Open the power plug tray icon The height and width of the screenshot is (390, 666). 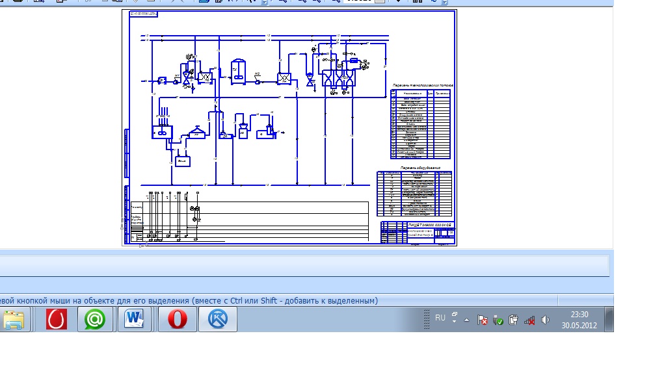pos(513,320)
